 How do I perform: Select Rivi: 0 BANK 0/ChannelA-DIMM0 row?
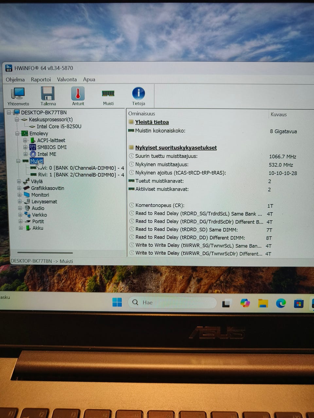[81, 168]
